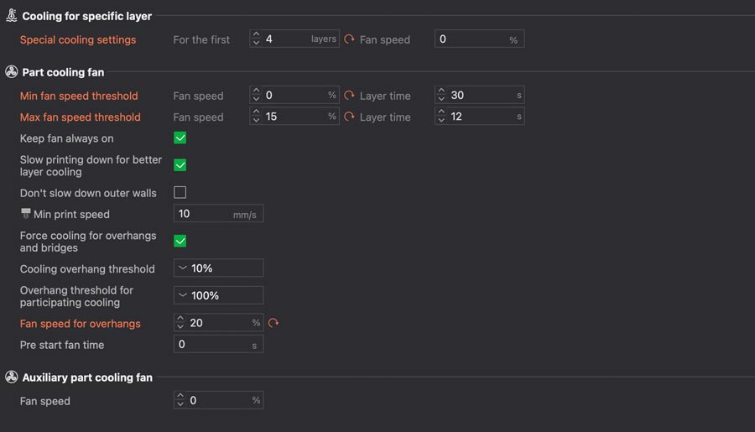Viewport: 755px width, 432px height.
Task: Click the Auxiliary Fan speed stepper field
Action: pyautogui.click(x=218, y=401)
